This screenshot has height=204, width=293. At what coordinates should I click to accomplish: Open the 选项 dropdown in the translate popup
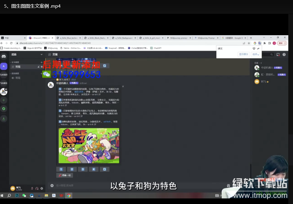[x=256, y=54]
